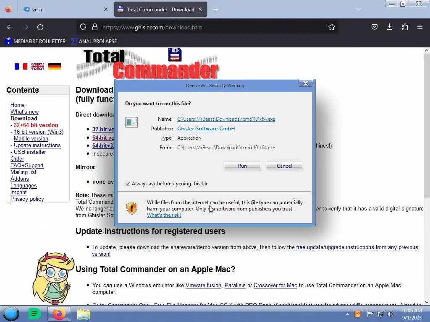430x322 pixels.
Task: Toggle Always ask before opening this file
Action: click(128, 184)
